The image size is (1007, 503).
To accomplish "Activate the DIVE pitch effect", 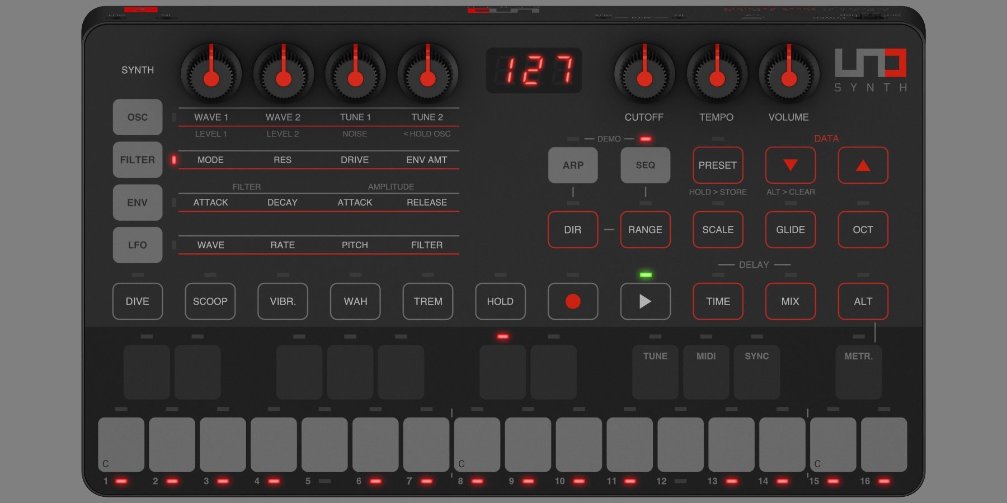I will point(137,301).
